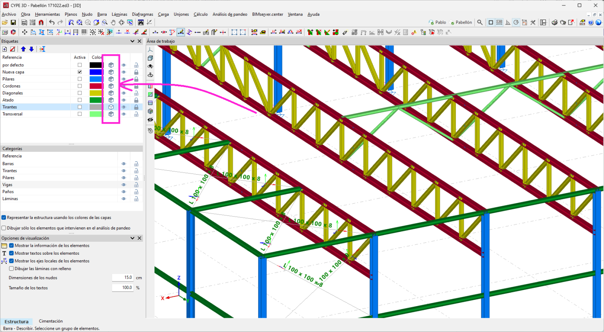Viewport: 604px width, 332px height.
Task: Select the Transversal layer row
Action: (x=71, y=114)
